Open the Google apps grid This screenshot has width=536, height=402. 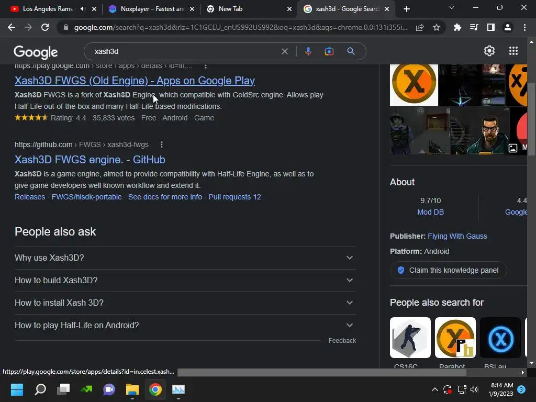[x=513, y=51]
